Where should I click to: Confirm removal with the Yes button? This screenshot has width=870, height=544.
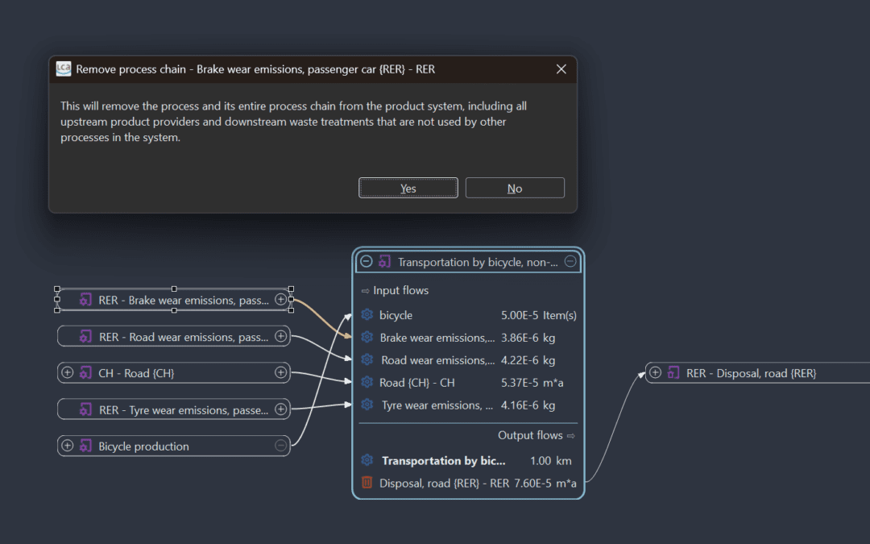click(408, 188)
